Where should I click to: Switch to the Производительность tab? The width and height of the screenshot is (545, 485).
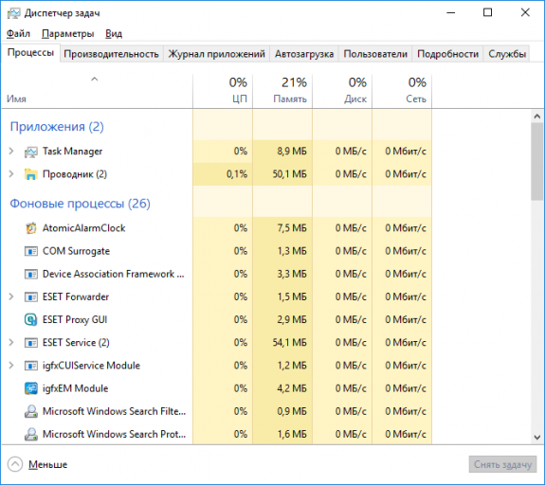click(111, 54)
